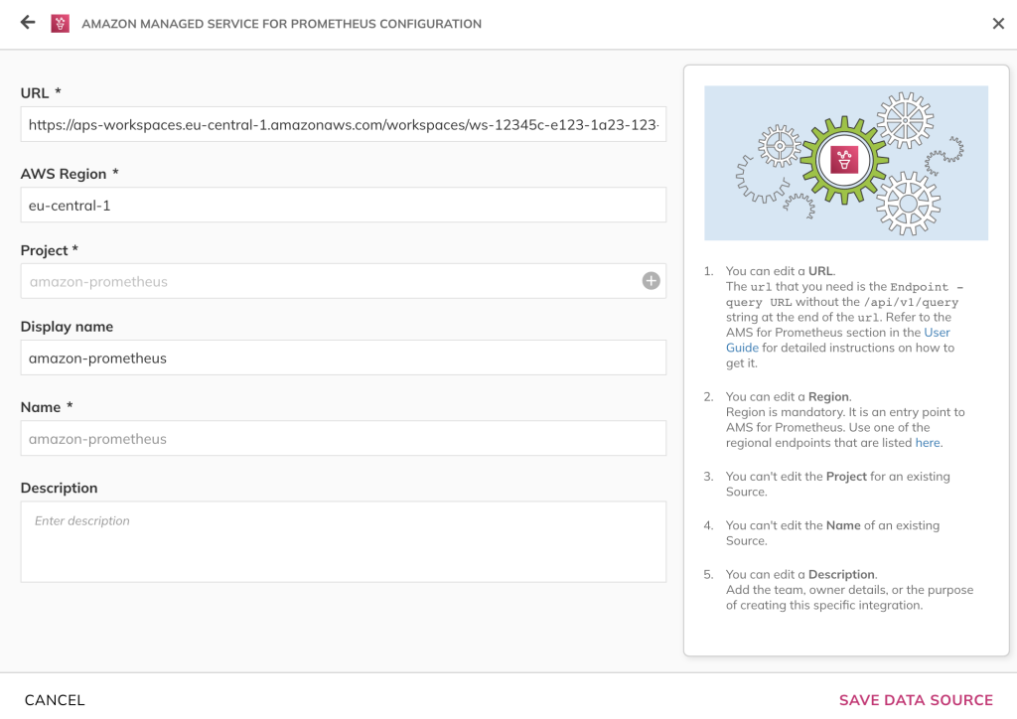Click the plus icon in the Project field
Image resolution: width=1017 pixels, height=719 pixels.
point(651,281)
